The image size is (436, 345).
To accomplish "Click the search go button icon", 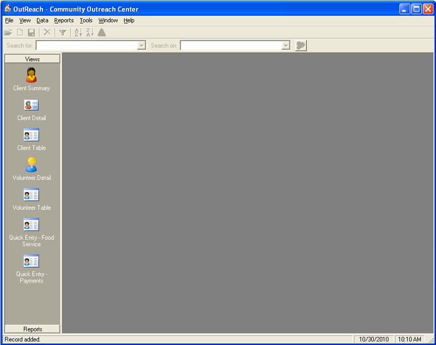I will [301, 46].
